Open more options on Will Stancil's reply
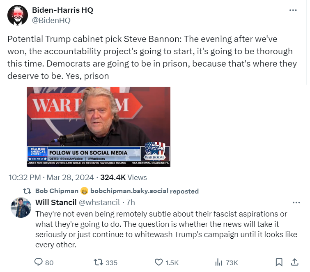 click(296, 203)
